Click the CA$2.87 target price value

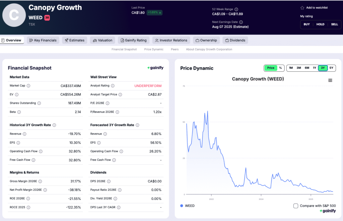coord(155,95)
